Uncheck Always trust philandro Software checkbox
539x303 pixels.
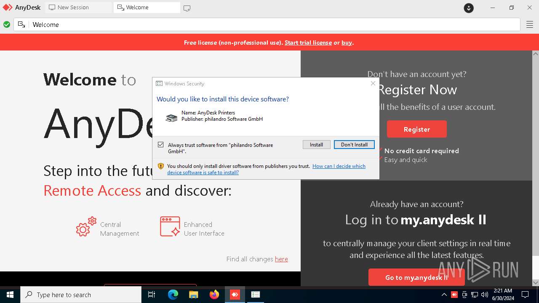coord(160,145)
